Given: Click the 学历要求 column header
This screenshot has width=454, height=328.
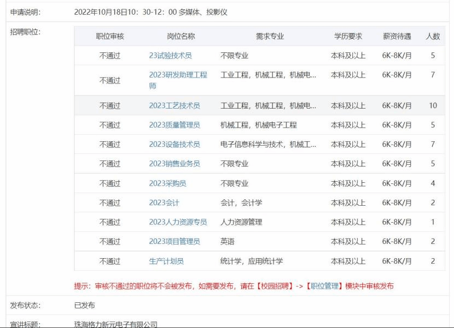Looking at the screenshot, I should click(348, 37).
